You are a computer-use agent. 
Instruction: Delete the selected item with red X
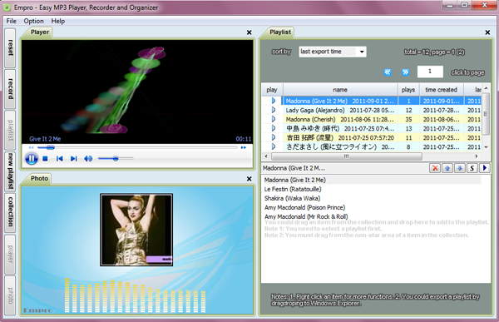pyautogui.click(x=435, y=168)
